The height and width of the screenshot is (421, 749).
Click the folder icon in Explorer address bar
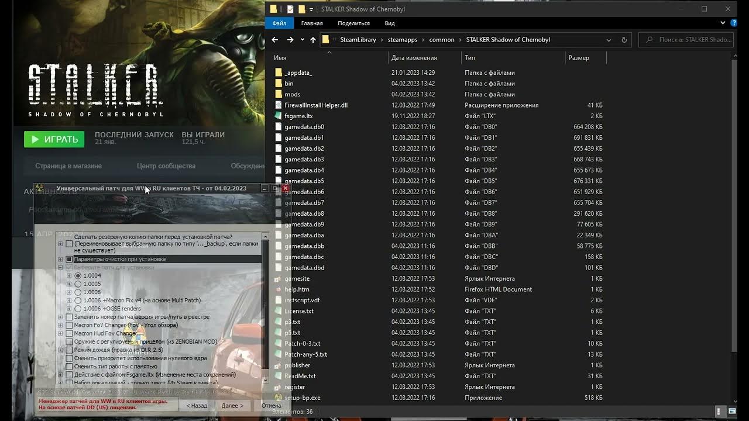pos(326,40)
